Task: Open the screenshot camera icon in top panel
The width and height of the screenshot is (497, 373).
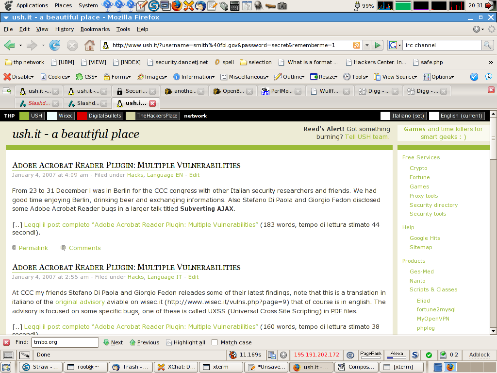Action: pyautogui.click(x=282, y=6)
